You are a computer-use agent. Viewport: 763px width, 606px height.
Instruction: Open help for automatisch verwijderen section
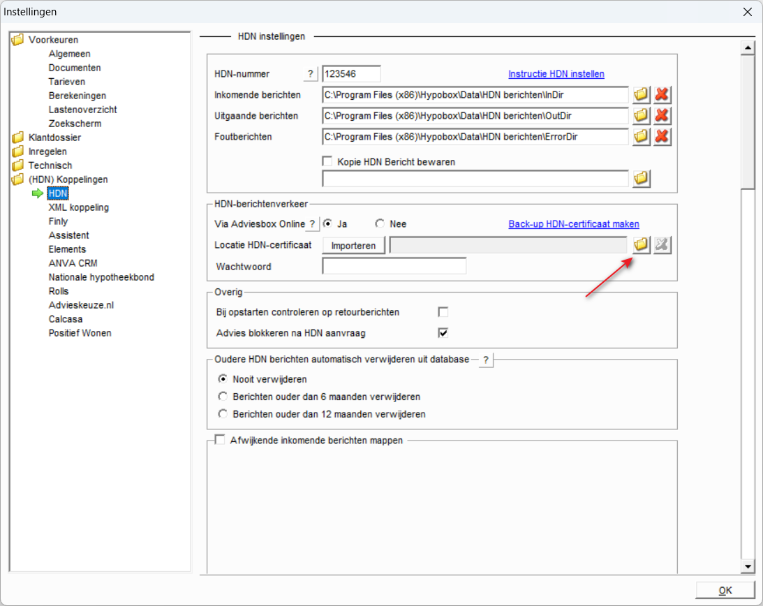(486, 360)
